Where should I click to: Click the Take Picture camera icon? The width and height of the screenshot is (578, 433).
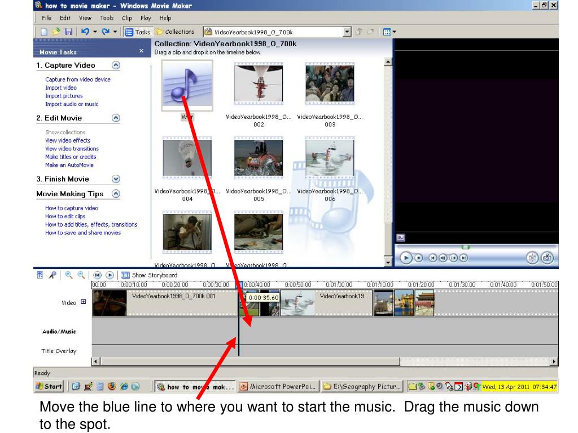click(x=548, y=258)
